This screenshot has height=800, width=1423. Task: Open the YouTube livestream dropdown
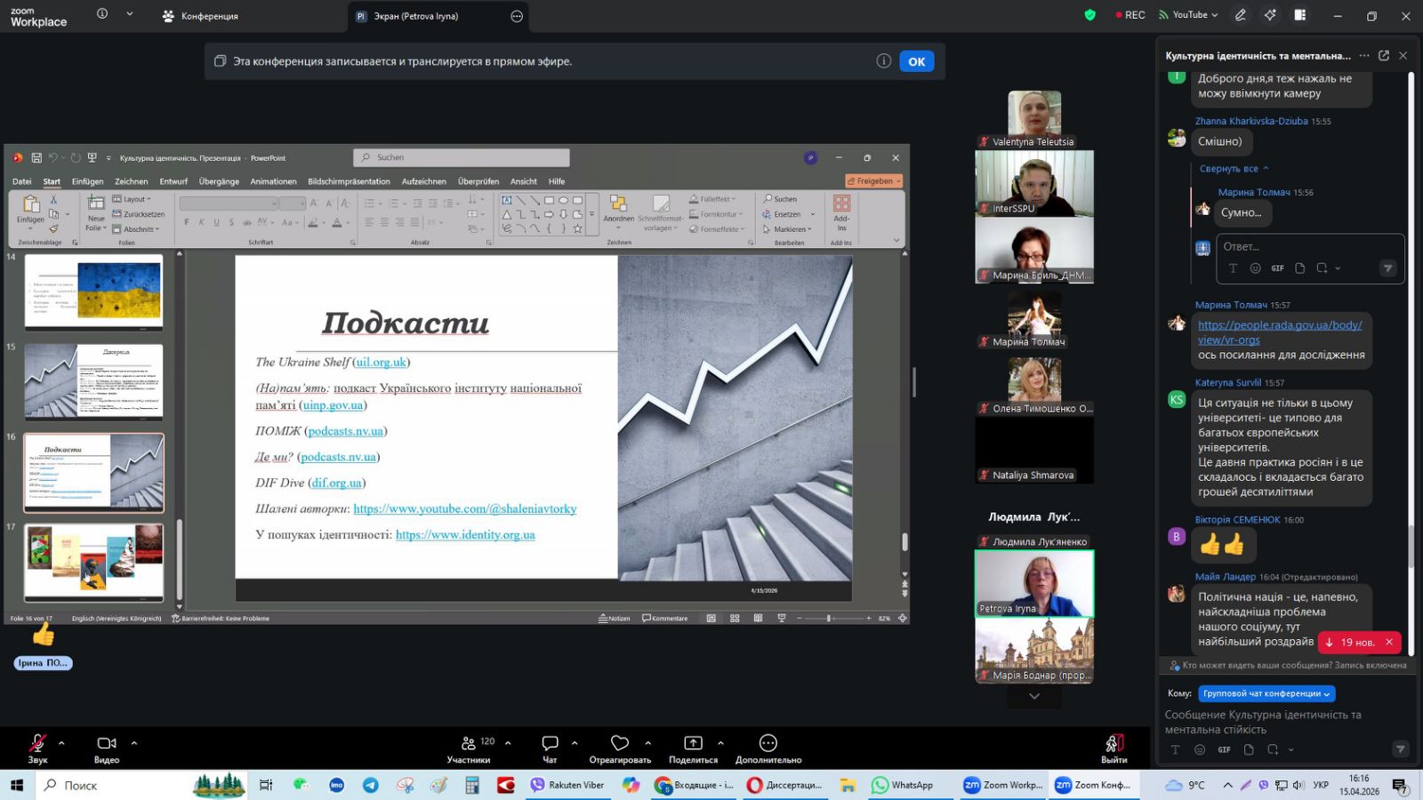(1188, 15)
